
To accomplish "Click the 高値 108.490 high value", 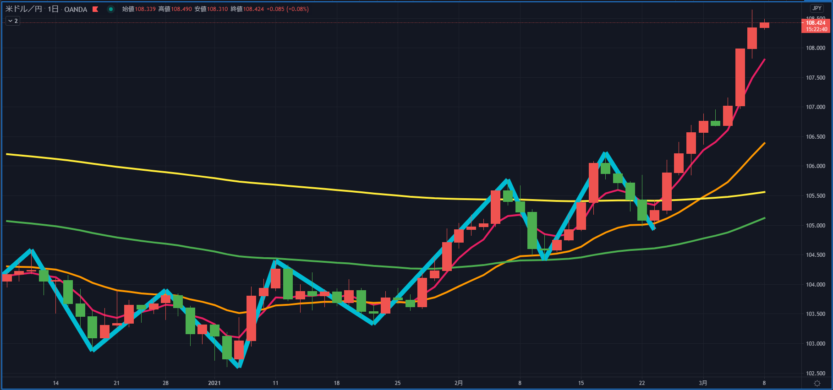I will (175, 9).
